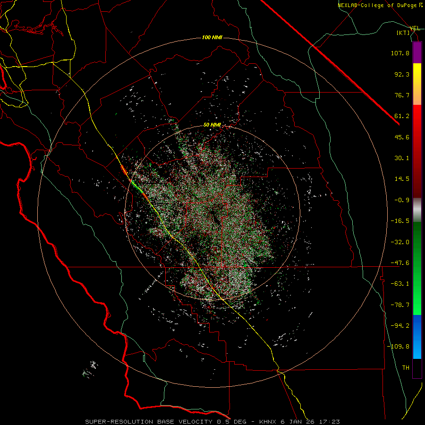Pick the blue segment of the color bar

[417, 337]
